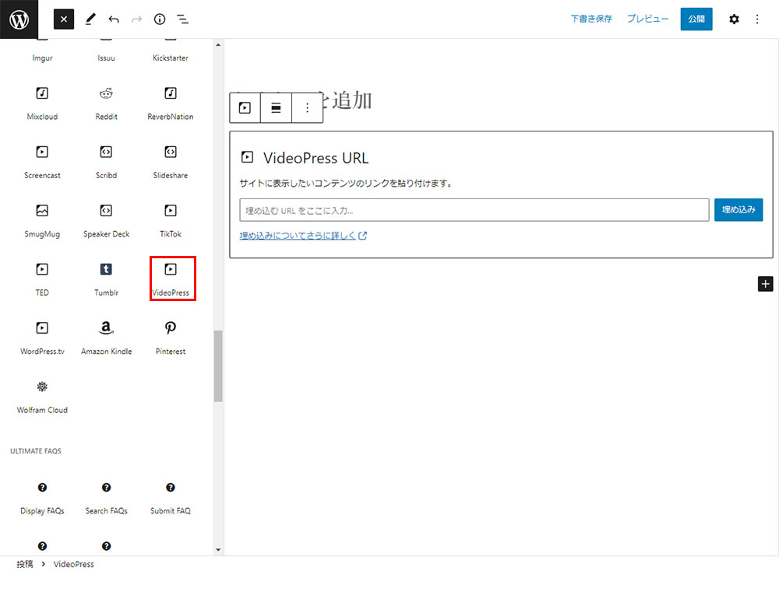Viewport: 779px width, 592px height.
Task: Open the content details info icon
Action: tap(160, 19)
